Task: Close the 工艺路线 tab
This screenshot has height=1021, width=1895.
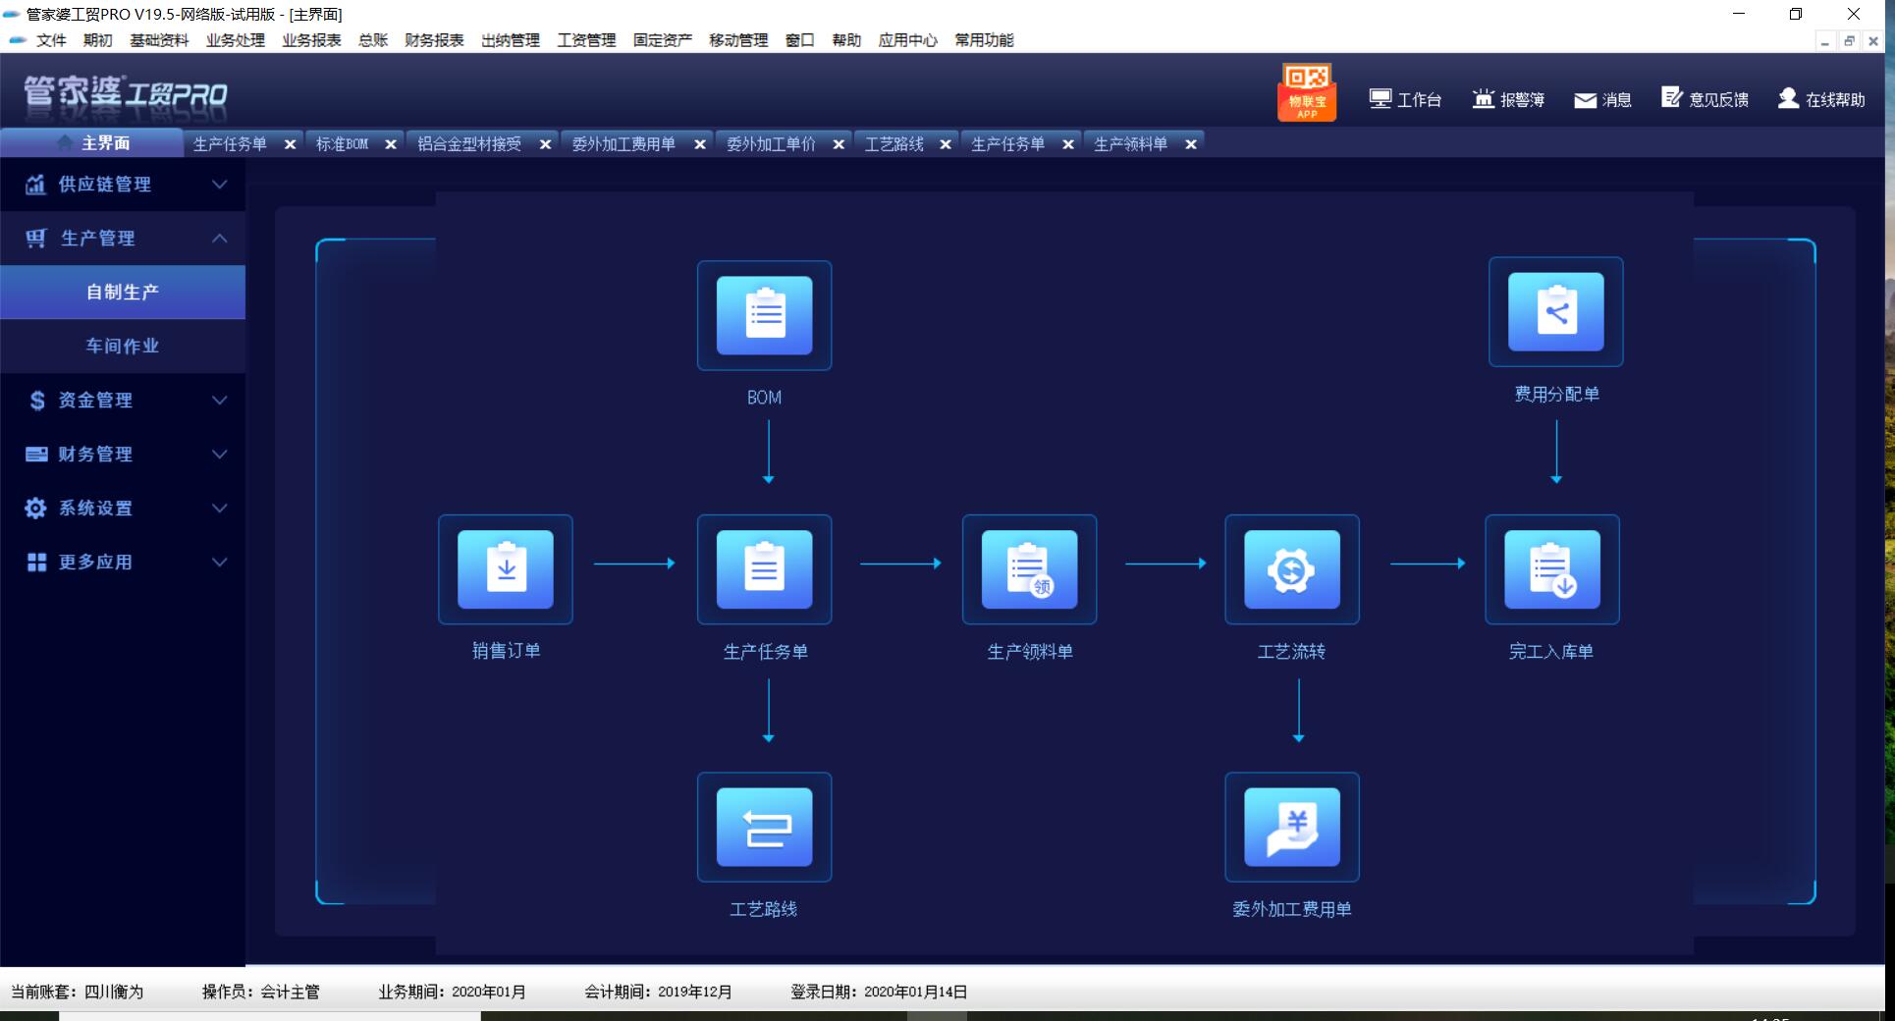Action: click(x=946, y=144)
